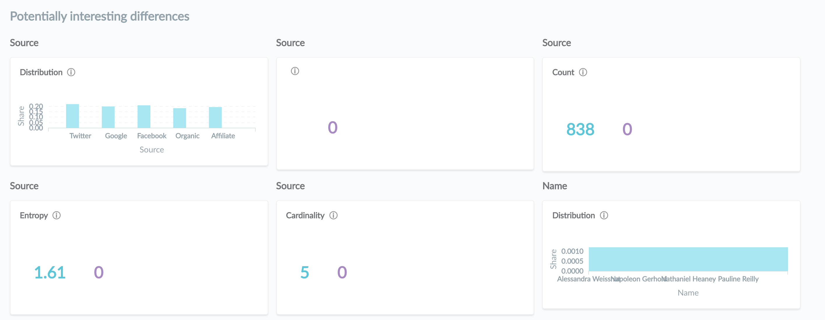Click the info icon next to Cardinality

(333, 216)
